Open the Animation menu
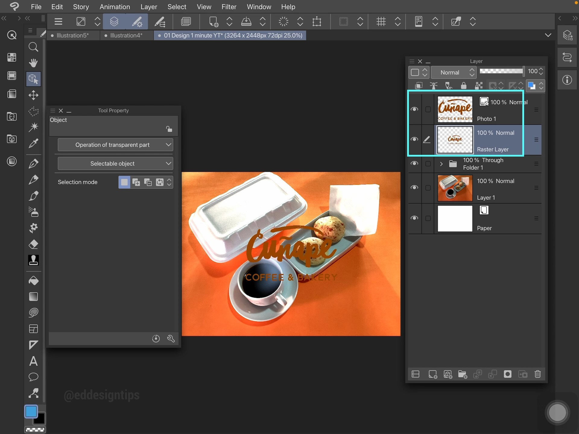 (x=115, y=7)
